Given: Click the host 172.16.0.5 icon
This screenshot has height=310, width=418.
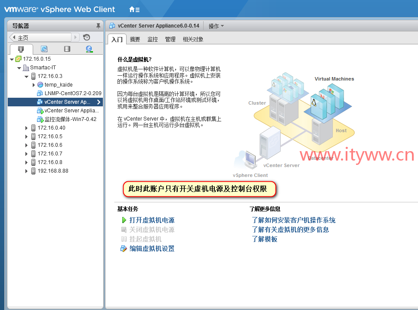Looking at the screenshot, I should pos(33,136).
